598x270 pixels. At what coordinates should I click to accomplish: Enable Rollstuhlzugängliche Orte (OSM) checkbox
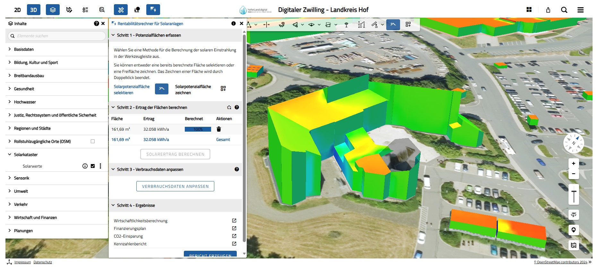coord(93,141)
